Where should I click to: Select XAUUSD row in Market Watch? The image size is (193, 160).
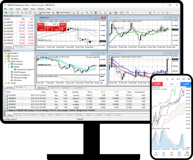point(19,31)
